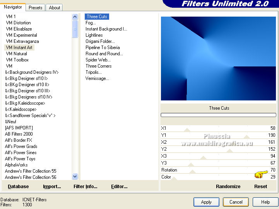Select &<Bkg Designer sf10 I> category
This screenshot has height=209, width=279.
pyautogui.click(x=26, y=78)
